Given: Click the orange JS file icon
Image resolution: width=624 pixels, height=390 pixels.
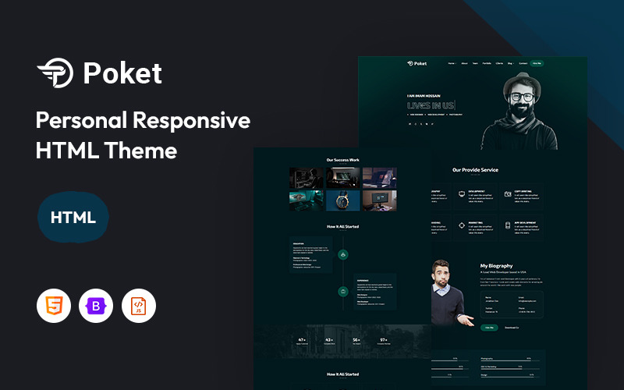Looking at the screenshot, I should (x=138, y=306).
